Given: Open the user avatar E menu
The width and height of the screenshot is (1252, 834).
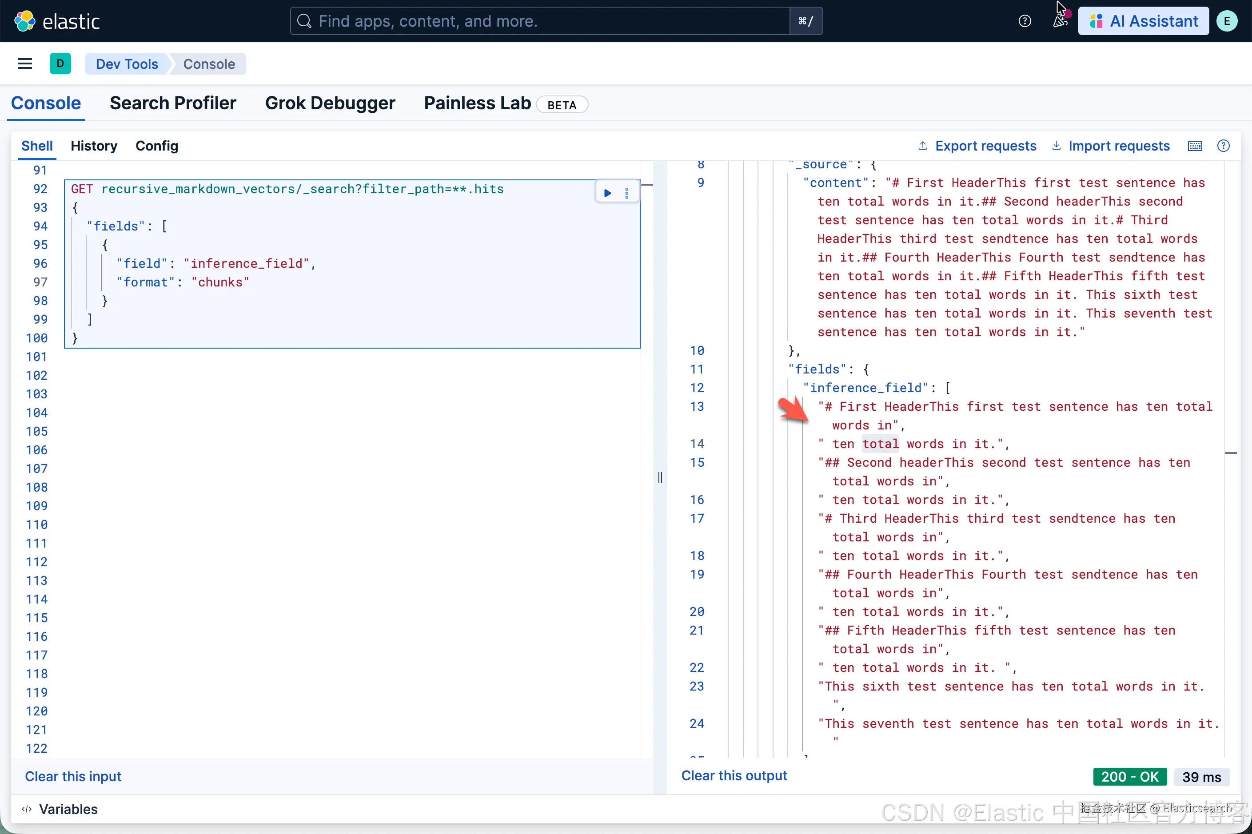Looking at the screenshot, I should point(1227,21).
